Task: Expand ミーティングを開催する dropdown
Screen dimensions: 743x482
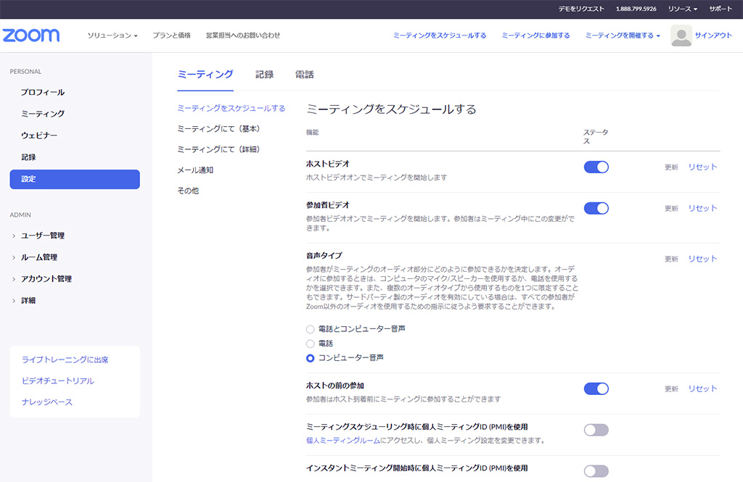Action: [623, 36]
